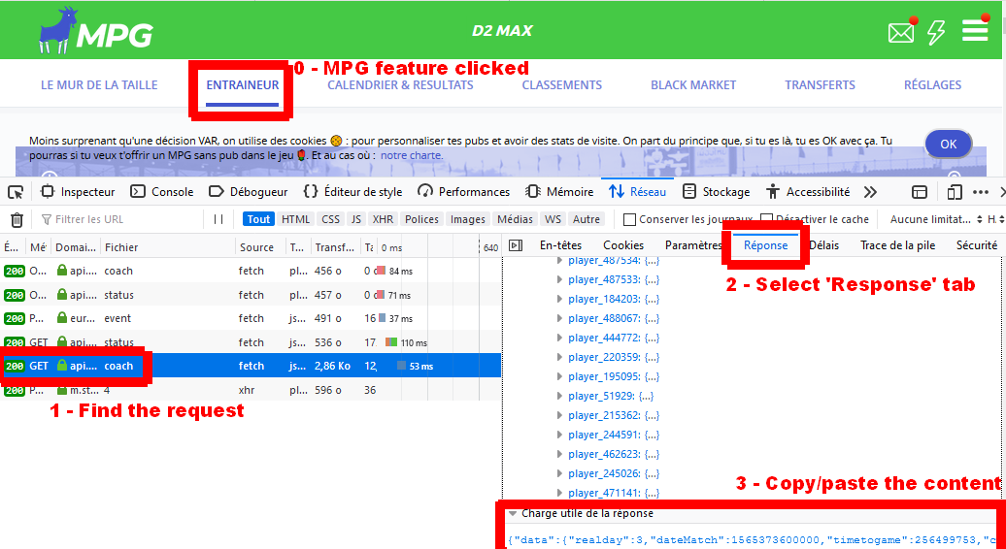This screenshot has height=549, width=1006.
Task: Switch devtools frame target icon
Action: pyautogui.click(x=920, y=191)
